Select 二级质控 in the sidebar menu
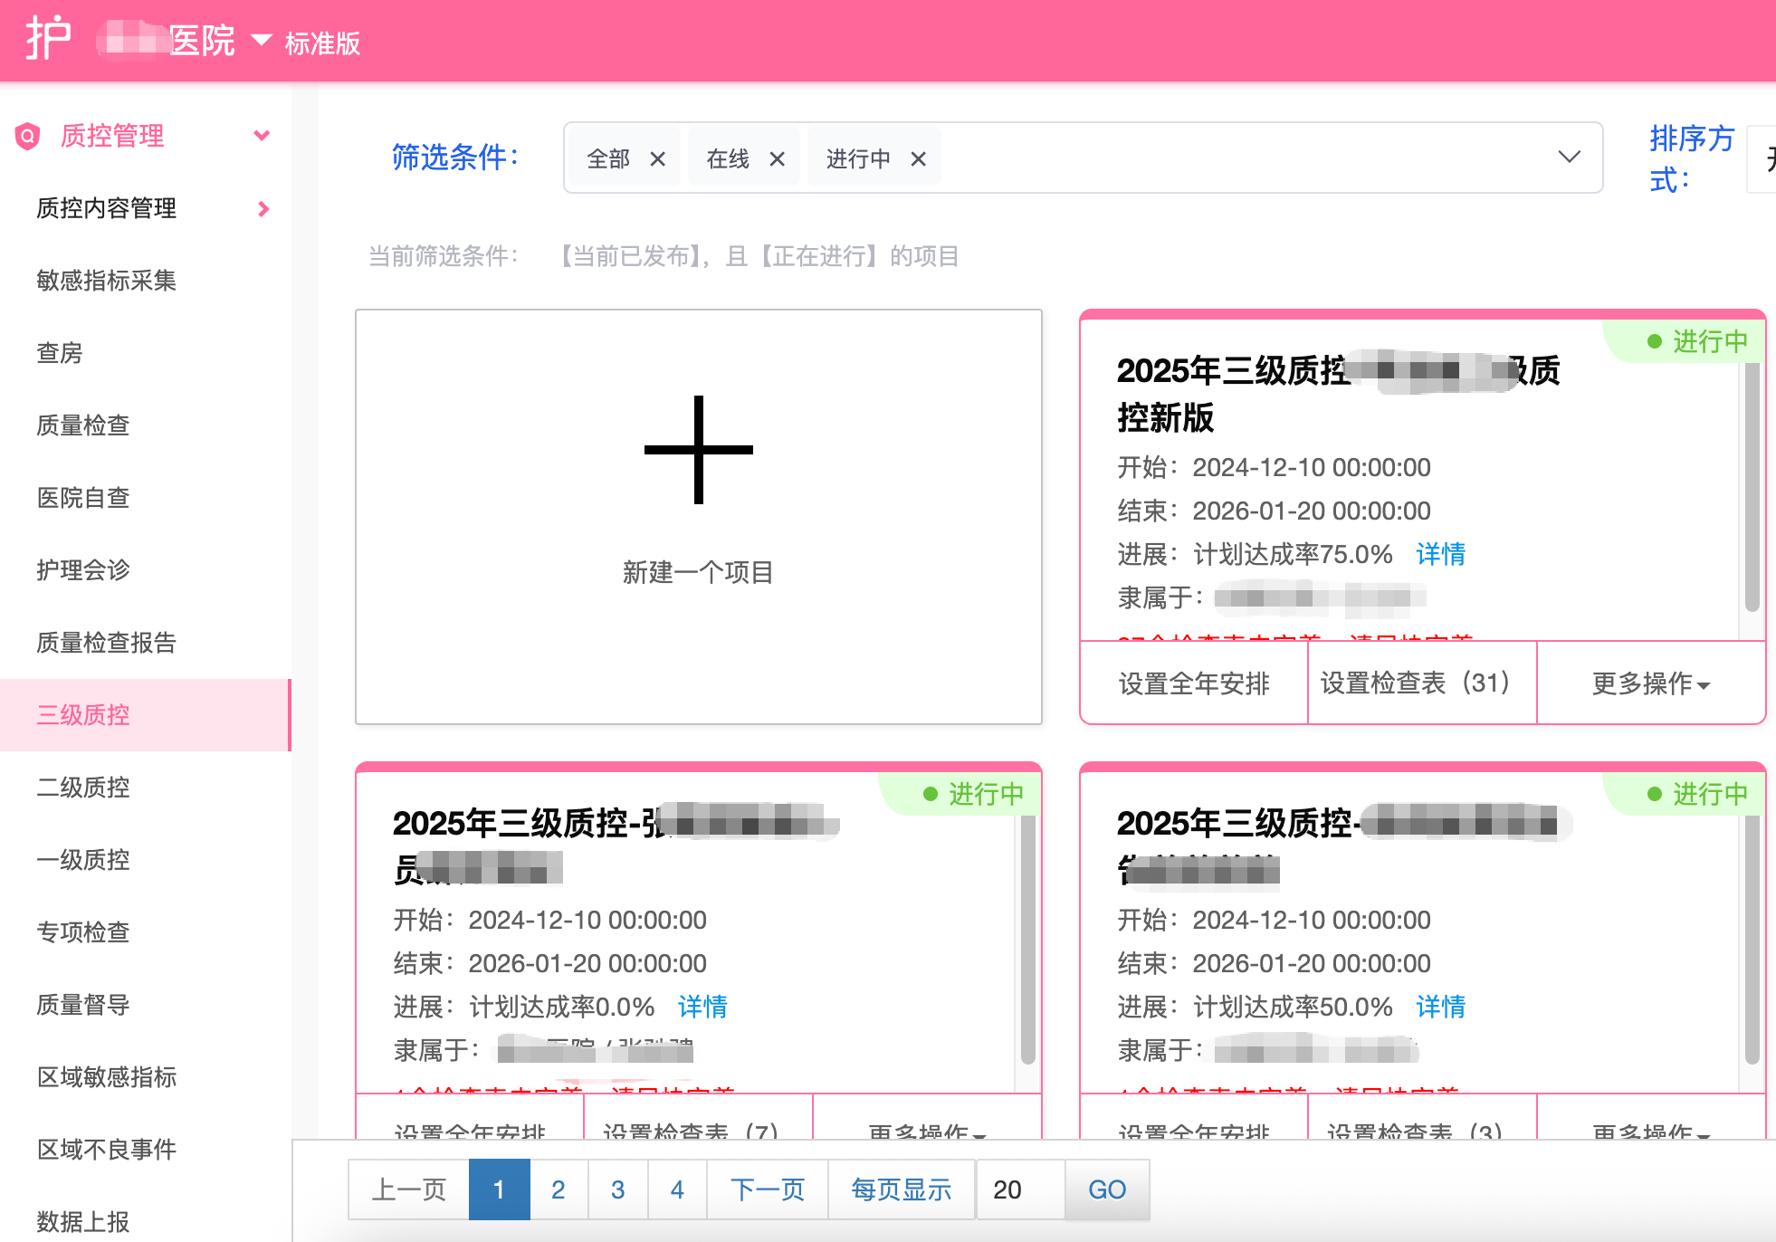1776x1242 pixels. pos(83,788)
